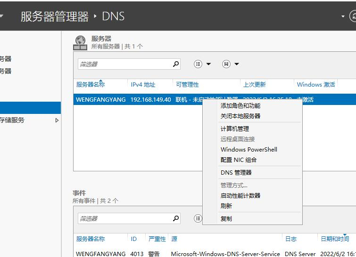
Task: Sort events by 源 column
Action: [x=174, y=239]
